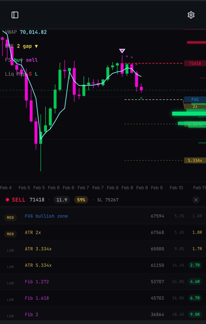Screen dimensions: 206x324
Task: Click the MED badge on FVG row
Action: coord(10,218)
